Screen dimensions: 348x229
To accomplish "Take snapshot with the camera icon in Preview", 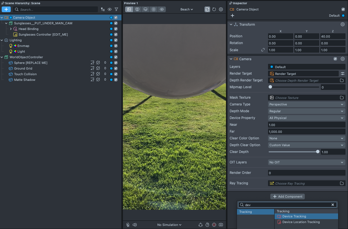I will (221, 225).
